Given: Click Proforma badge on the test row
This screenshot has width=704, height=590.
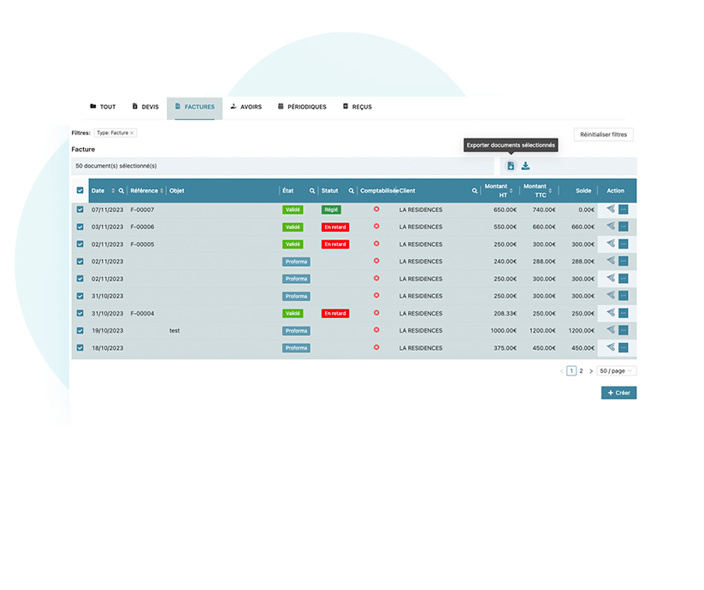Looking at the screenshot, I should pyautogui.click(x=296, y=331).
